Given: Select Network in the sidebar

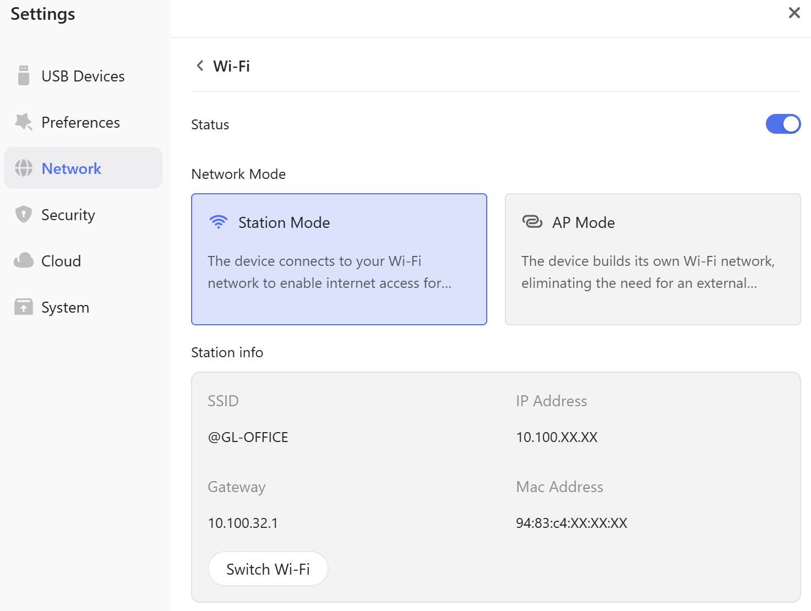Looking at the screenshot, I should pos(83,168).
